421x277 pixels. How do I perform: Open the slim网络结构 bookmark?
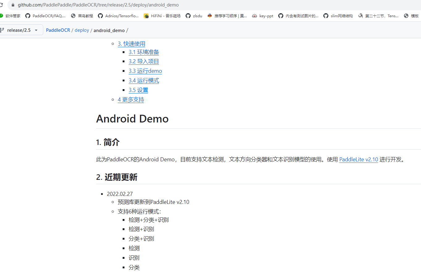click(338, 16)
